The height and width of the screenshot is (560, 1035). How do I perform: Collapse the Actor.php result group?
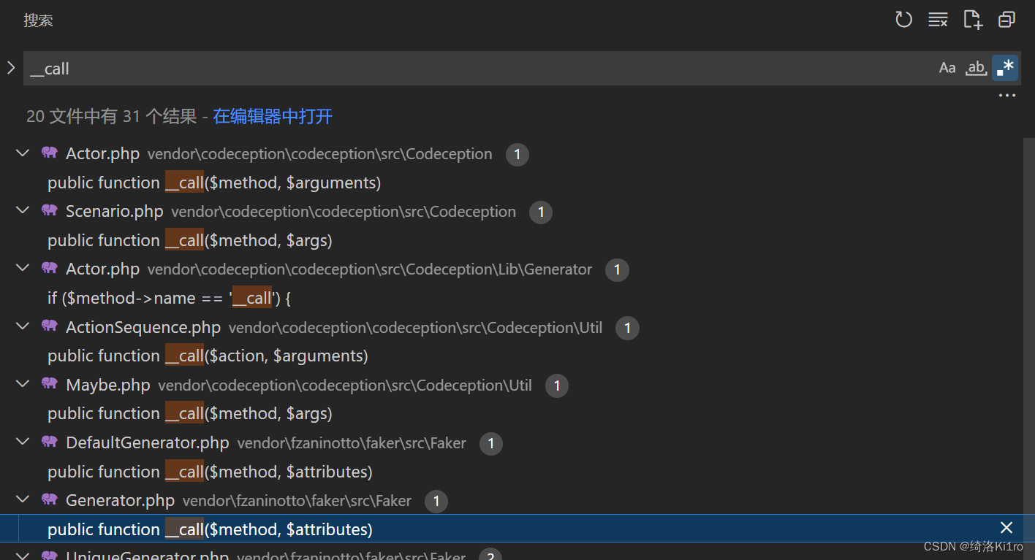[22, 153]
